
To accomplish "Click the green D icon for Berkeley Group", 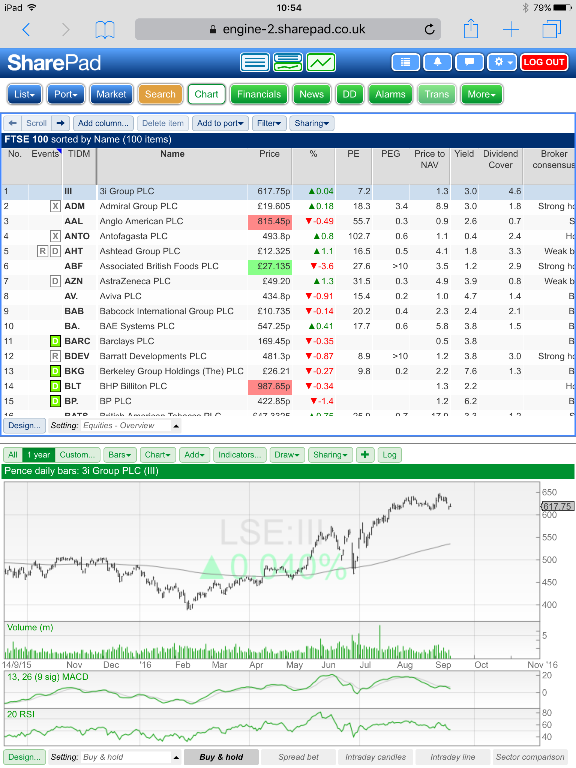I will [x=55, y=371].
